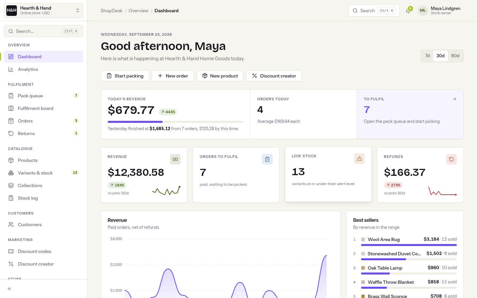Click the Wool Area Rug best seller
The width and height of the screenshot is (477, 298).
click(x=384, y=239)
